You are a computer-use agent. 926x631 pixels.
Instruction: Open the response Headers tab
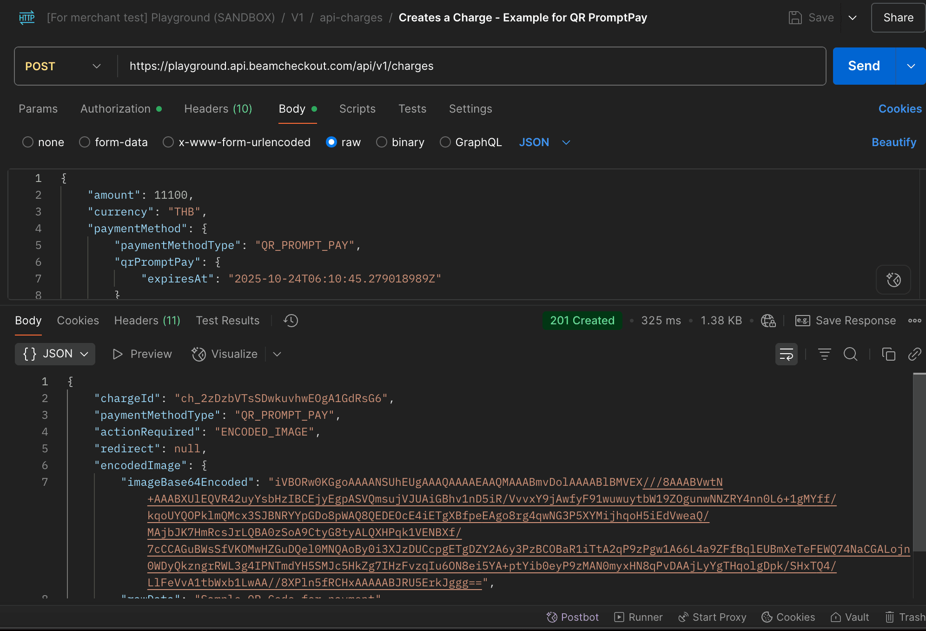click(x=147, y=320)
